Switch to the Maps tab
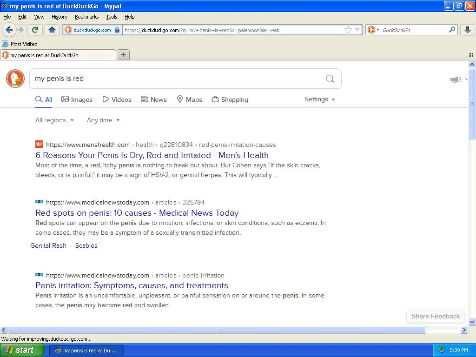The height and width of the screenshot is (357, 476). click(x=190, y=99)
